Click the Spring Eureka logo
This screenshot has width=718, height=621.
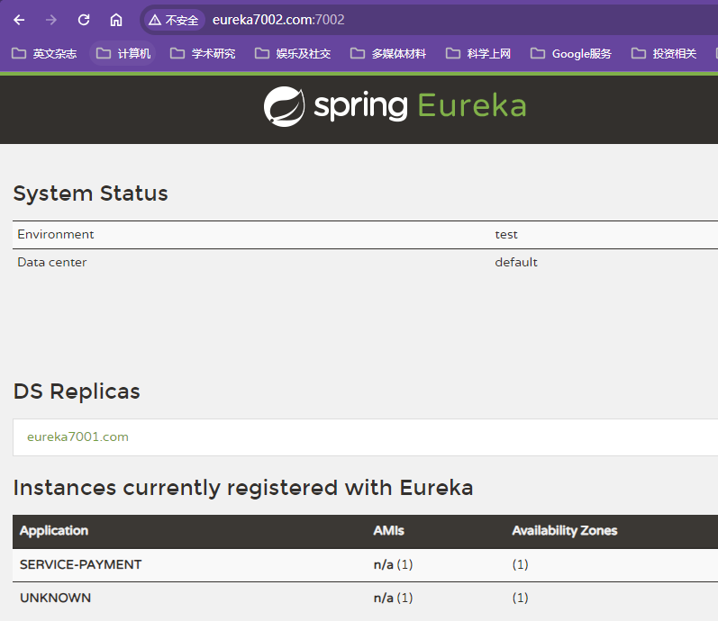395,106
